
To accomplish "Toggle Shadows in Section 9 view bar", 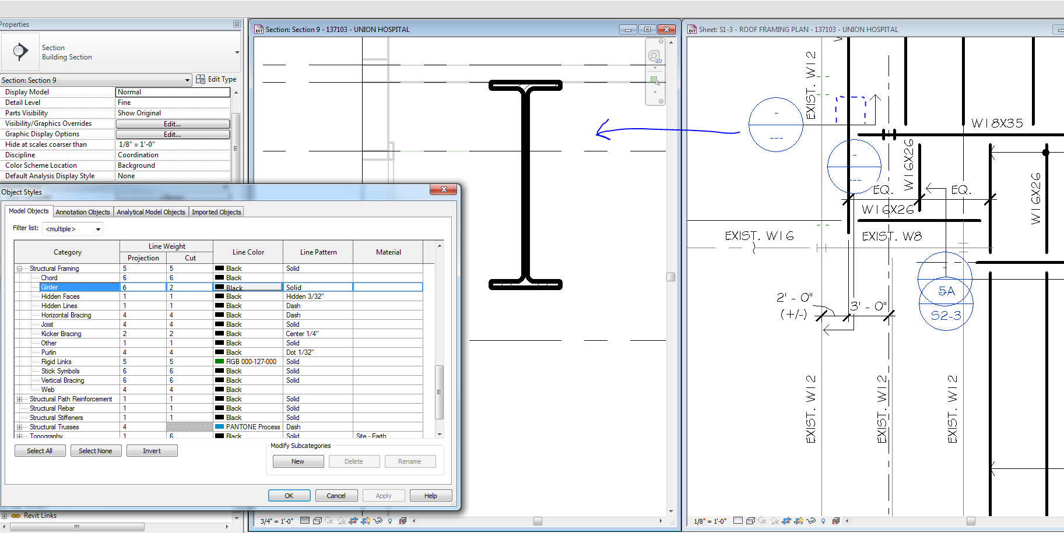I will [342, 521].
